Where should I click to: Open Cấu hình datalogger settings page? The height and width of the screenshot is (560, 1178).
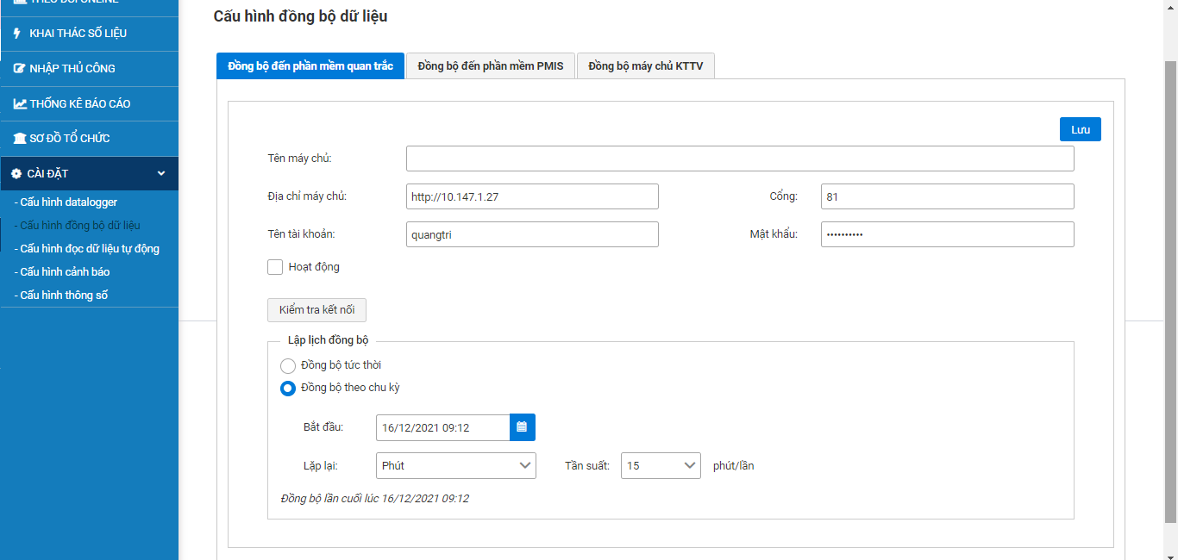pos(68,202)
